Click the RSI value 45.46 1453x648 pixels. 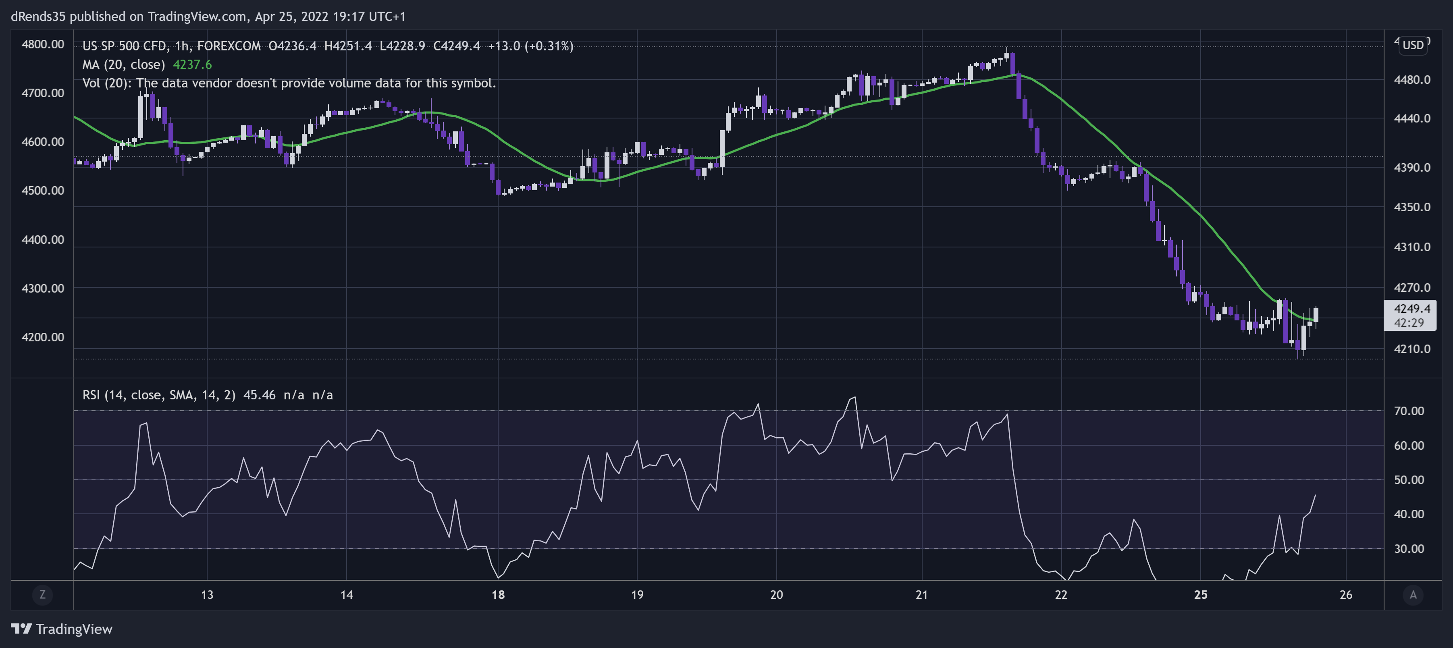[x=260, y=395]
